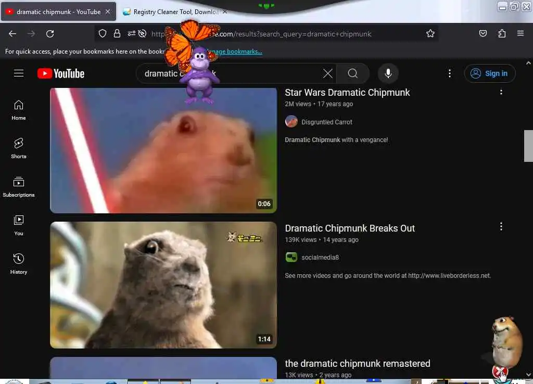Screen dimensions: 533x384
Task: Click the Sign in button
Action: (x=489, y=73)
